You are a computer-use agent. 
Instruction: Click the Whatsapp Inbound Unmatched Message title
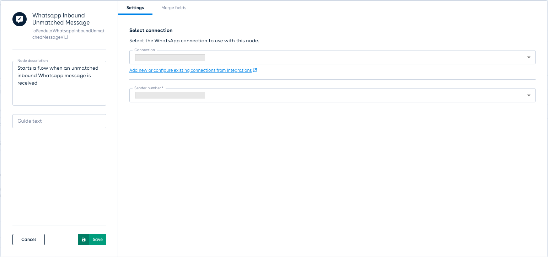point(61,19)
